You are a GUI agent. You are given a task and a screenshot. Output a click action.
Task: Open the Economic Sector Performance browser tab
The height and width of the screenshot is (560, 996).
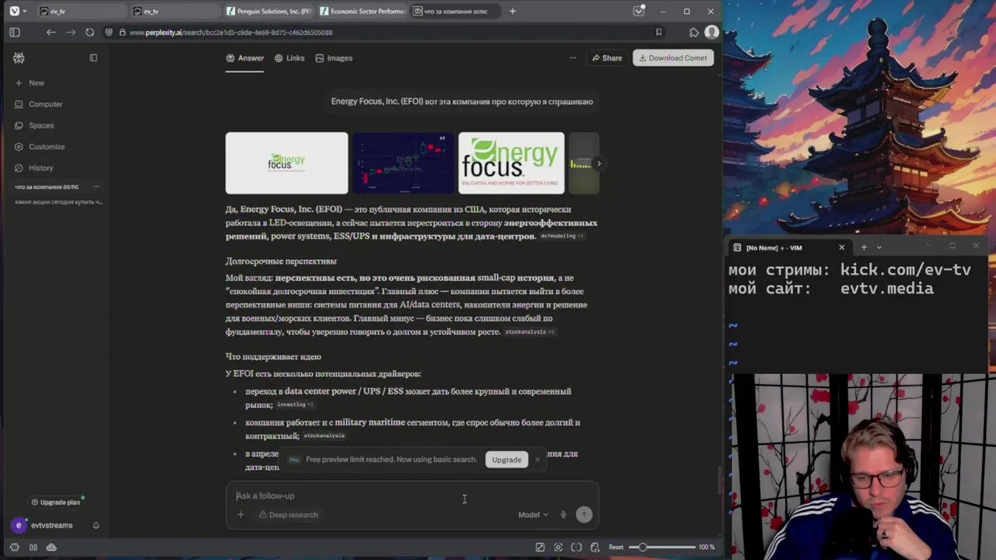pos(363,11)
